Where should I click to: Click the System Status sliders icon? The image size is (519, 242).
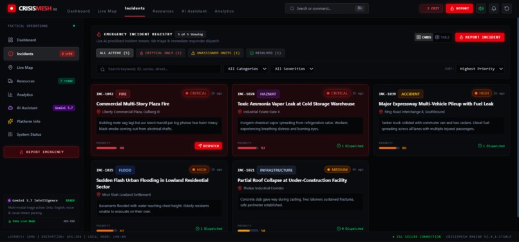10,135
